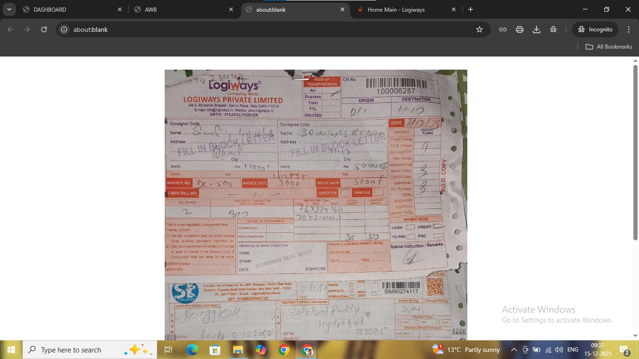Show hidden system tray icons chevron
The image size is (639, 359).
(514, 350)
